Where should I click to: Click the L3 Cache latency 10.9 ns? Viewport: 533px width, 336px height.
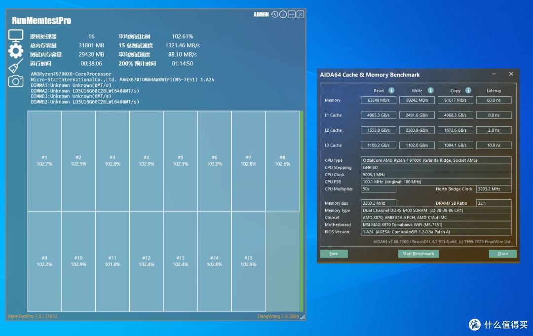pyautogui.click(x=494, y=145)
